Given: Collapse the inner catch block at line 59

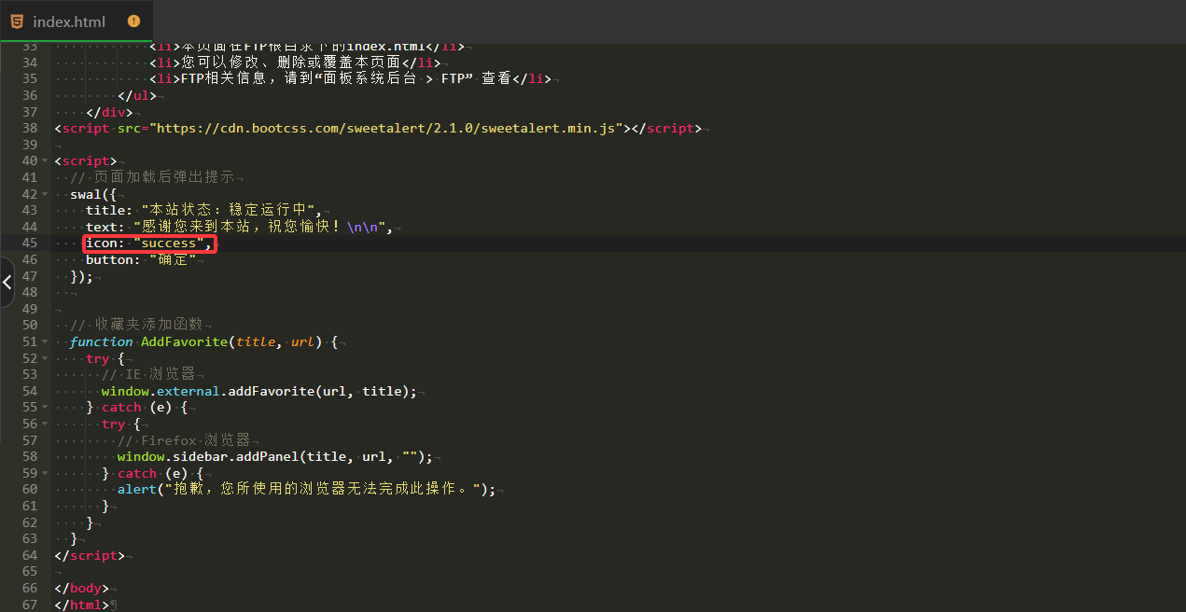Looking at the screenshot, I should click(x=47, y=473).
